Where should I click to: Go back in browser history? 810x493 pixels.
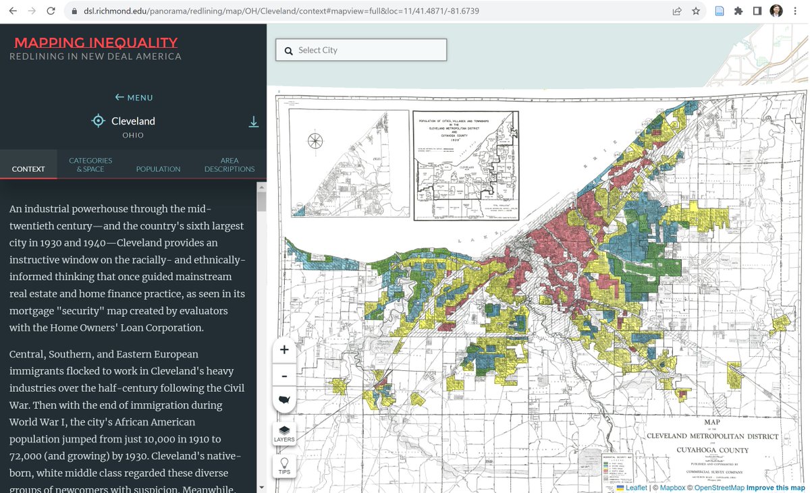click(12, 11)
